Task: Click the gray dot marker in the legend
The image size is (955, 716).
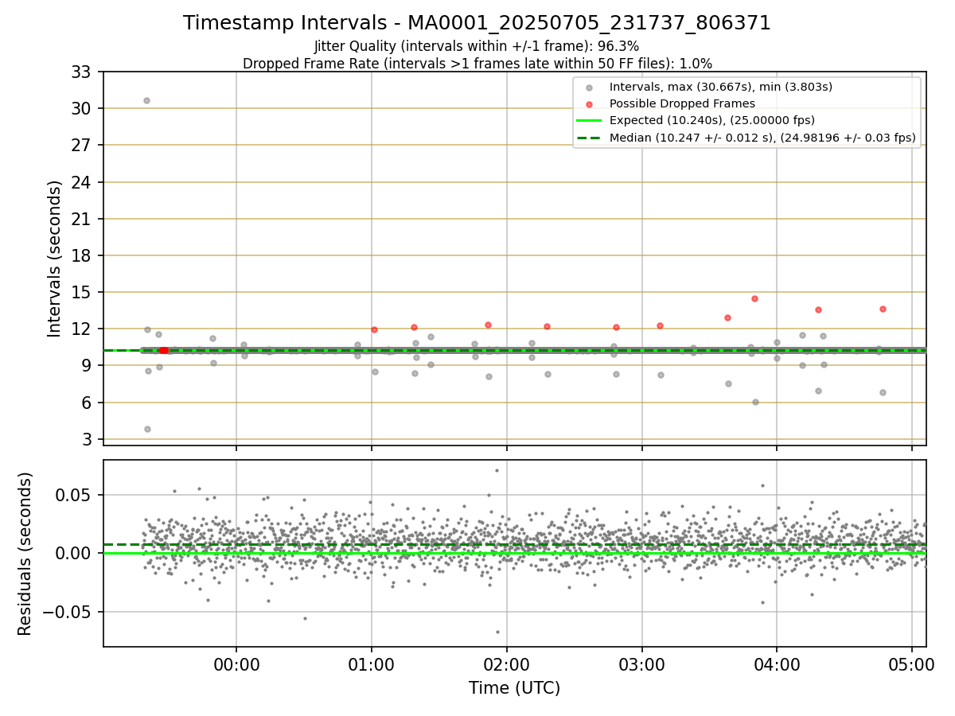Action: click(588, 88)
